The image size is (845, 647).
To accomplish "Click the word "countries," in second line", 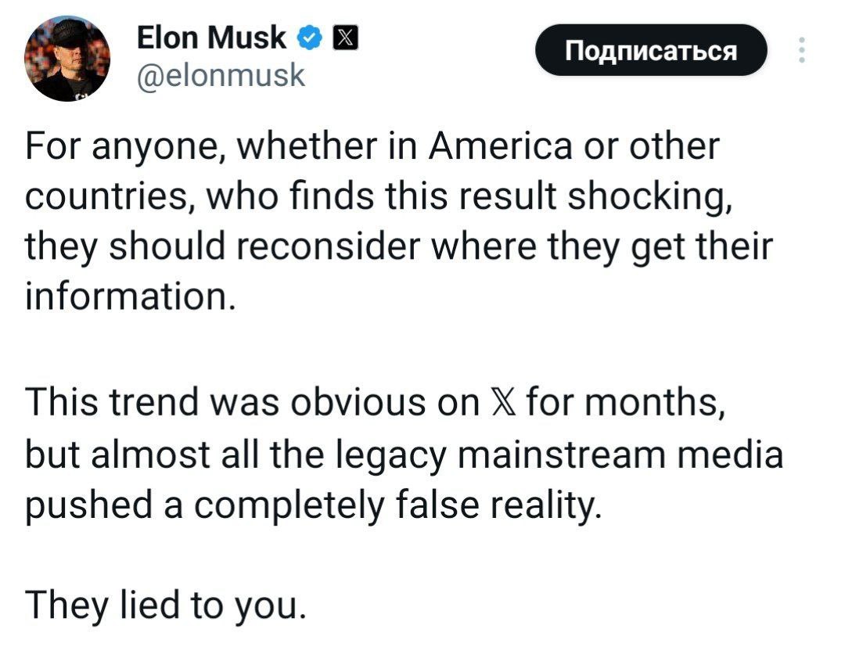I will (111, 196).
